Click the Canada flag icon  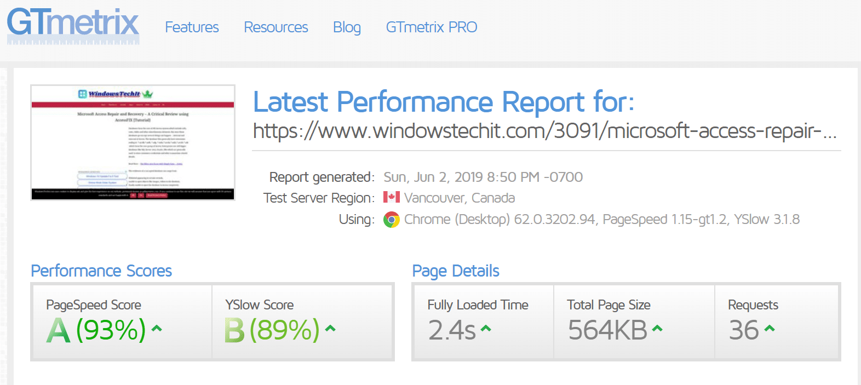pos(391,197)
